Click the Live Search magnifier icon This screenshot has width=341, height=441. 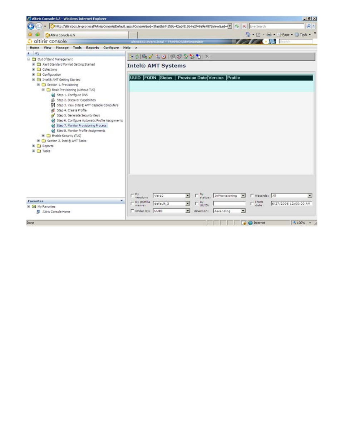click(x=308, y=26)
